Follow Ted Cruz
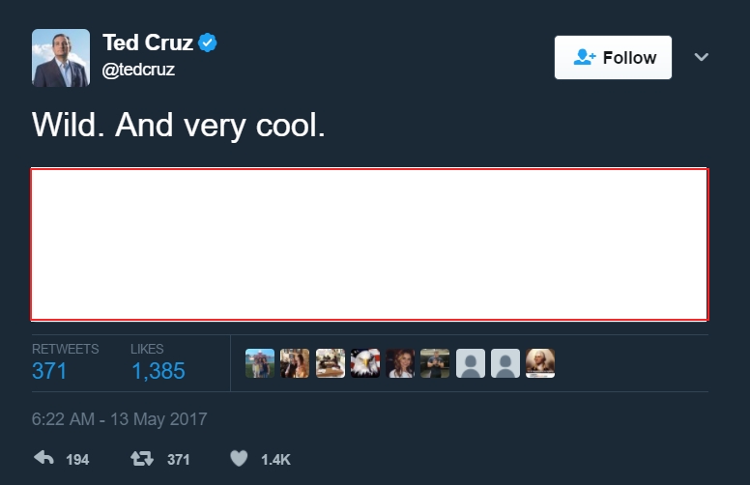Viewport: 750px width, 485px height. tap(613, 57)
